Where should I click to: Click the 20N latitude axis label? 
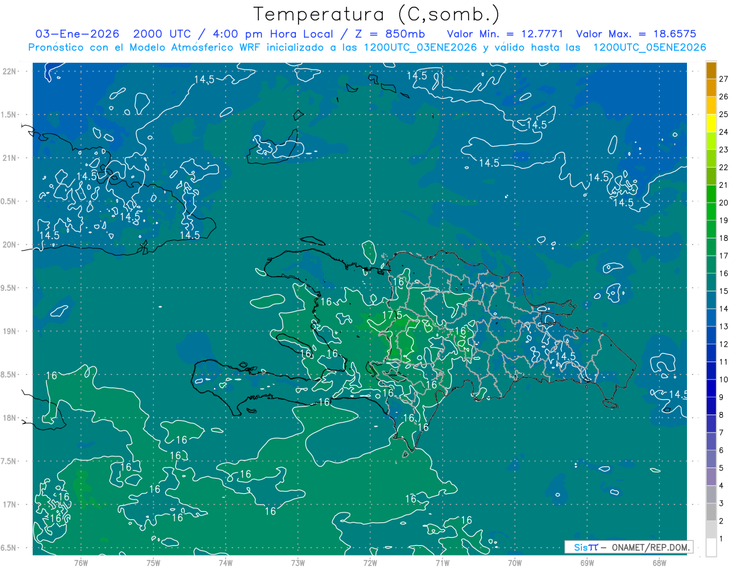10,245
